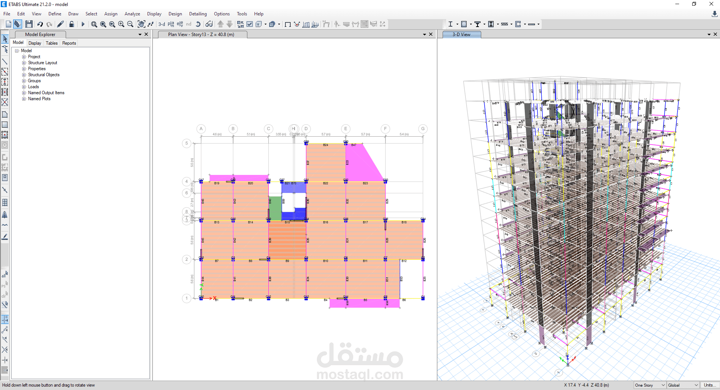Restore full view zoom icon
Viewport: 720px width, 390px height.
click(x=103, y=24)
